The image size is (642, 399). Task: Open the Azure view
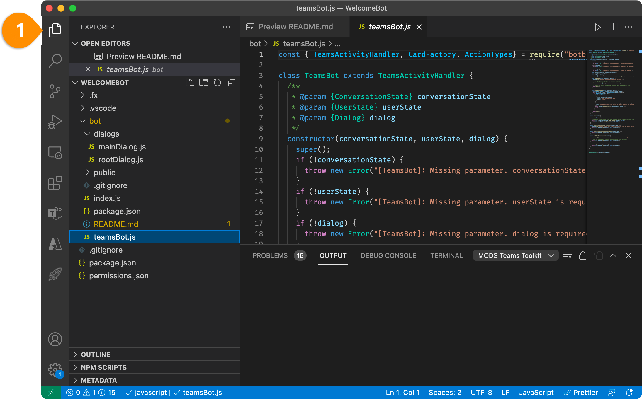tap(55, 244)
